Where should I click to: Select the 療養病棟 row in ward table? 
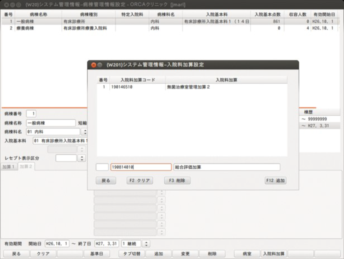click(x=25, y=28)
